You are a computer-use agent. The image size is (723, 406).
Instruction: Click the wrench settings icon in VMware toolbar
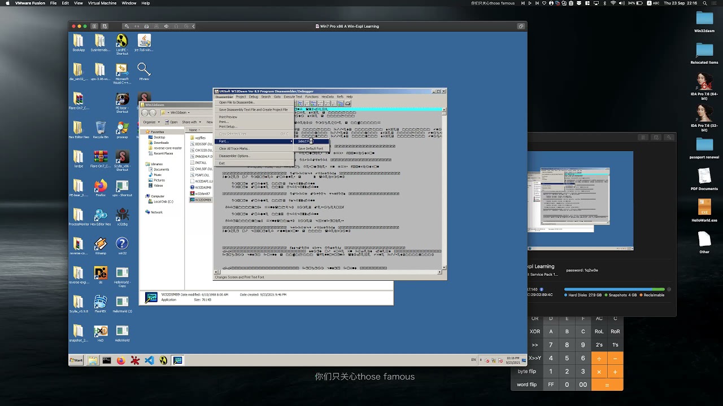point(127,27)
